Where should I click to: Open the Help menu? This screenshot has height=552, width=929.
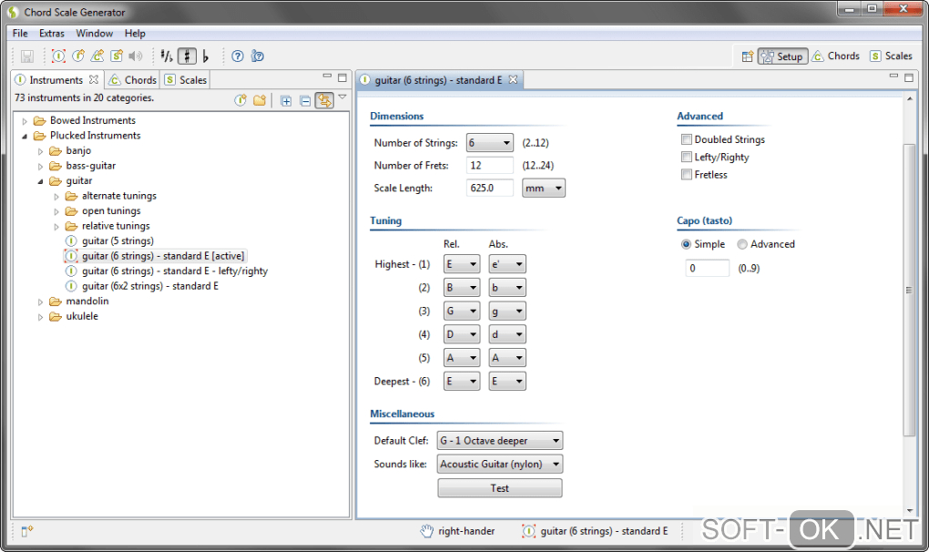click(135, 33)
